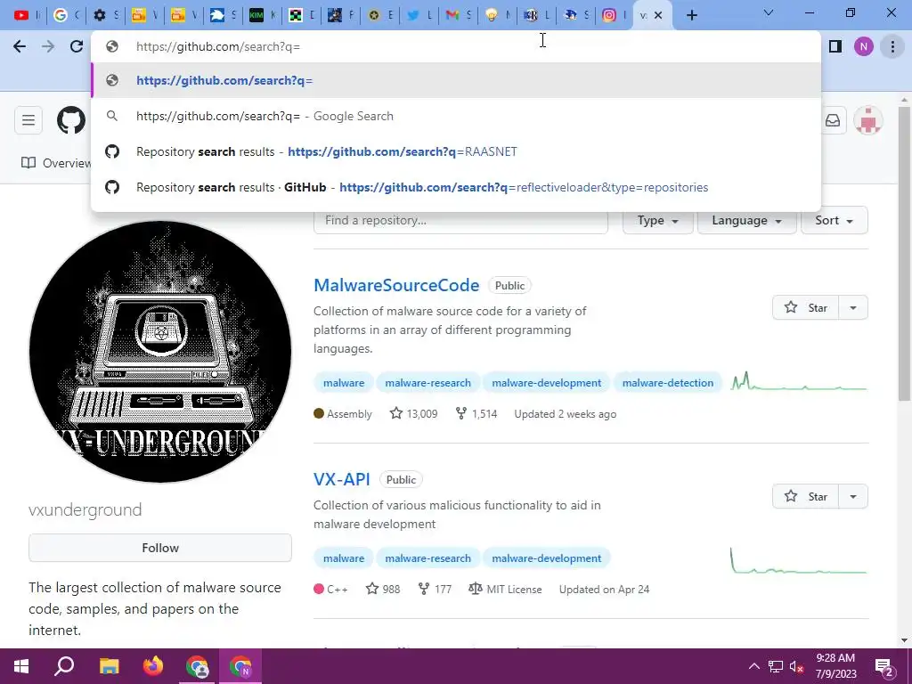Screen dimensions: 912x684
Task: Open the Language filter dropdown
Action: pyautogui.click(x=747, y=221)
